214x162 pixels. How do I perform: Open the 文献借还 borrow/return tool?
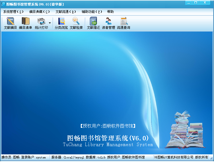[93, 23]
